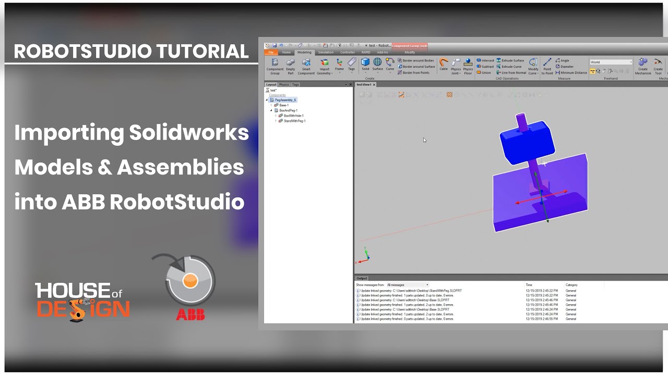Image resolution: width=668 pixels, height=375 pixels.
Task: Click Border around Surface
Action: [416, 67]
